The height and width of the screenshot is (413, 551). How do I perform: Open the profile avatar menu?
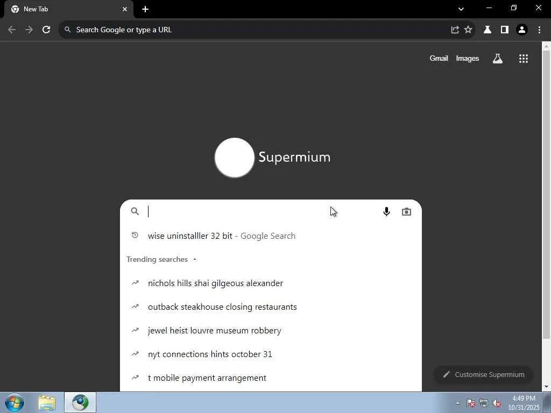click(522, 30)
